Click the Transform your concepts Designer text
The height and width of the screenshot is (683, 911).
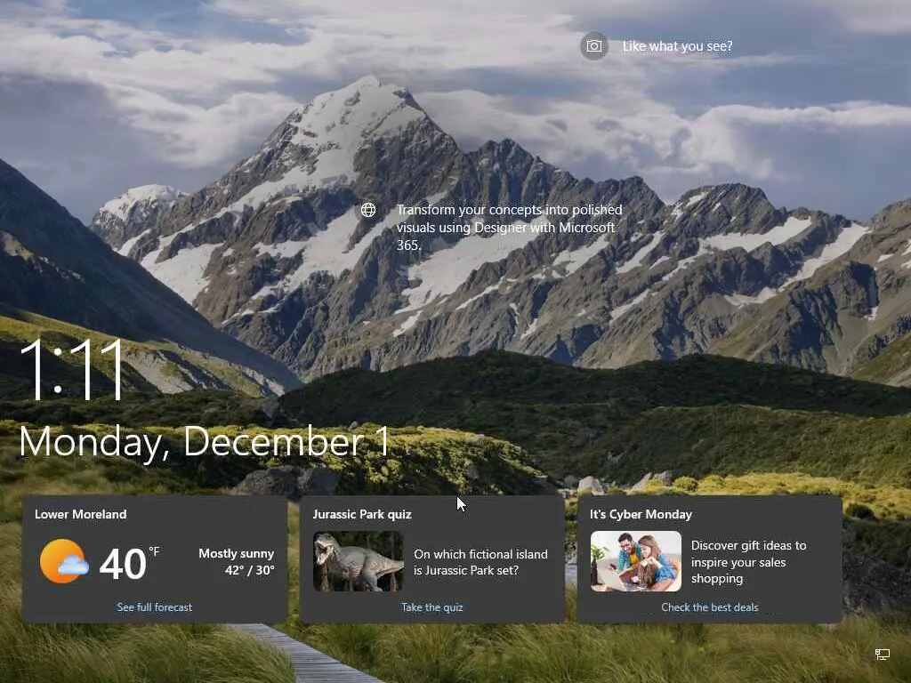510,227
